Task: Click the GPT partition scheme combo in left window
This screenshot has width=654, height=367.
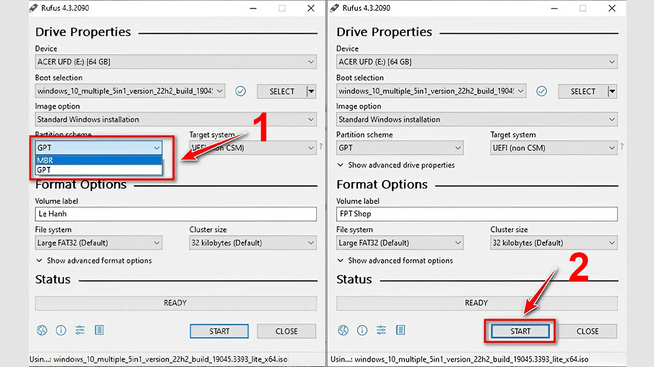Action: pos(99,148)
